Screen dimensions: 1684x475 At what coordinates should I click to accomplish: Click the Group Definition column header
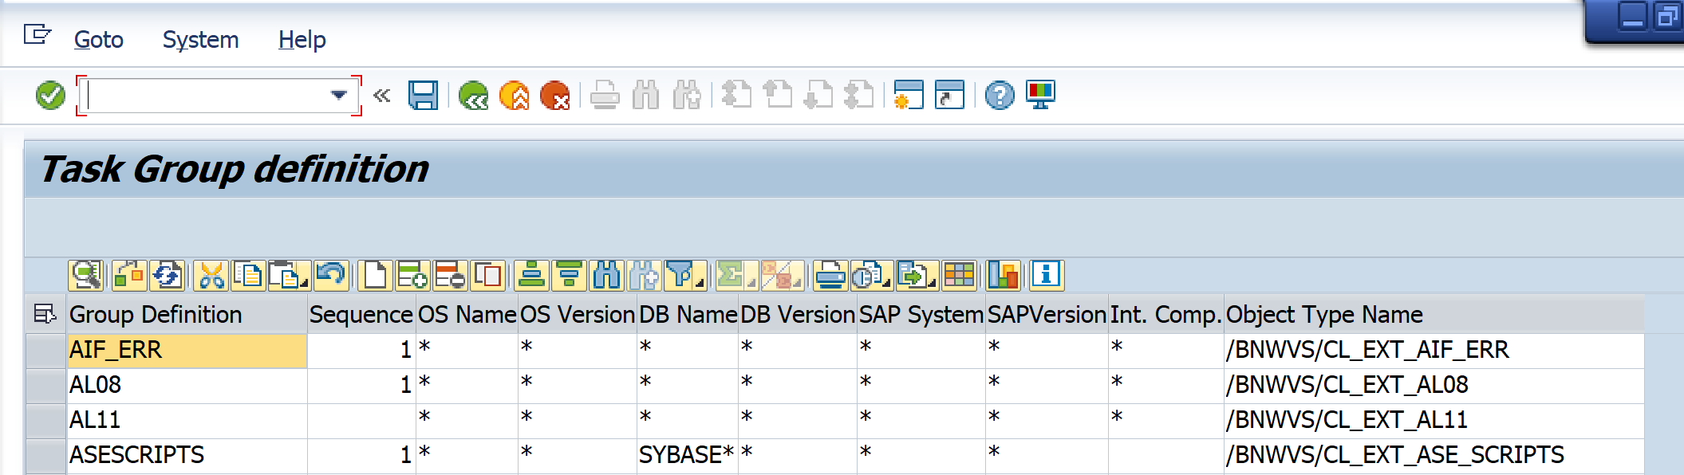coord(156,315)
